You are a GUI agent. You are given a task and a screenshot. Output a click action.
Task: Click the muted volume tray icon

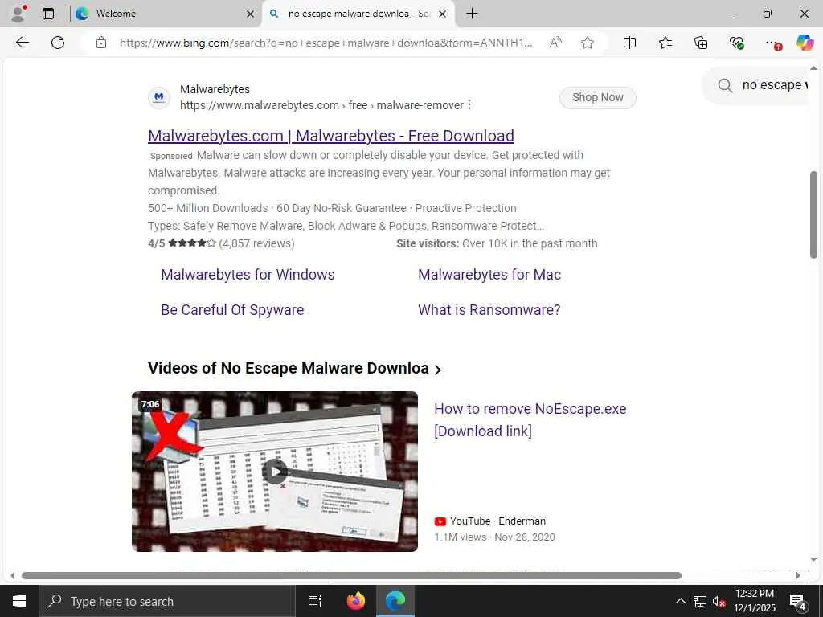coord(719,601)
